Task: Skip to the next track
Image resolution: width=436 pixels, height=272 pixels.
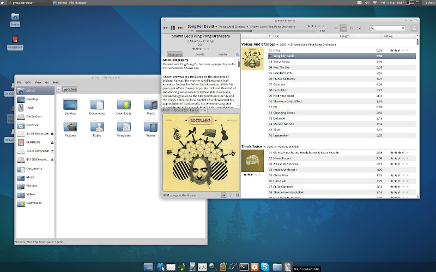Action: click(180, 28)
